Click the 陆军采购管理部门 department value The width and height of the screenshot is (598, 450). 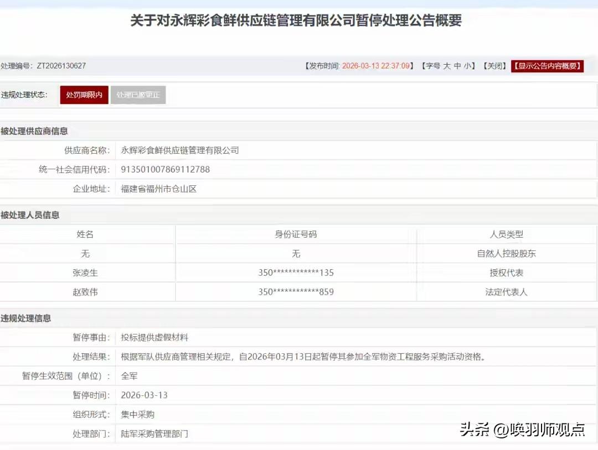click(154, 433)
